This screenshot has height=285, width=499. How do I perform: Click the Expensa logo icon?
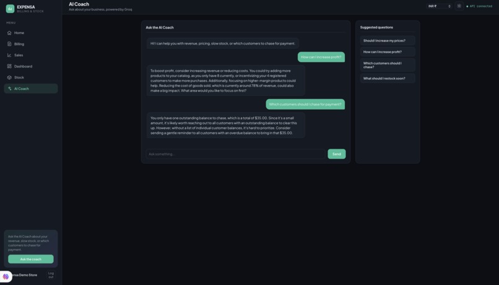click(10, 9)
